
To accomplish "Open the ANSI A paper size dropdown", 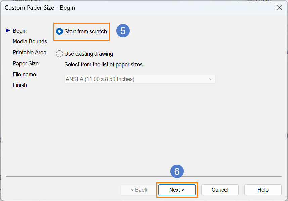I will [139, 79].
